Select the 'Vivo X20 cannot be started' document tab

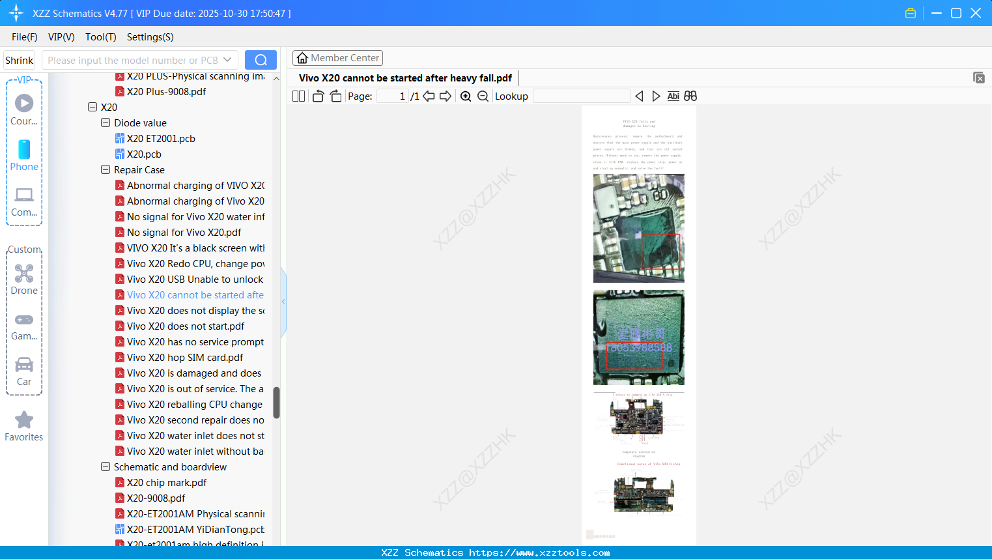pyautogui.click(x=405, y=78)
